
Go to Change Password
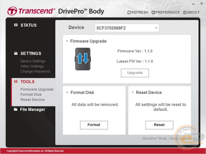coord(35,71)
